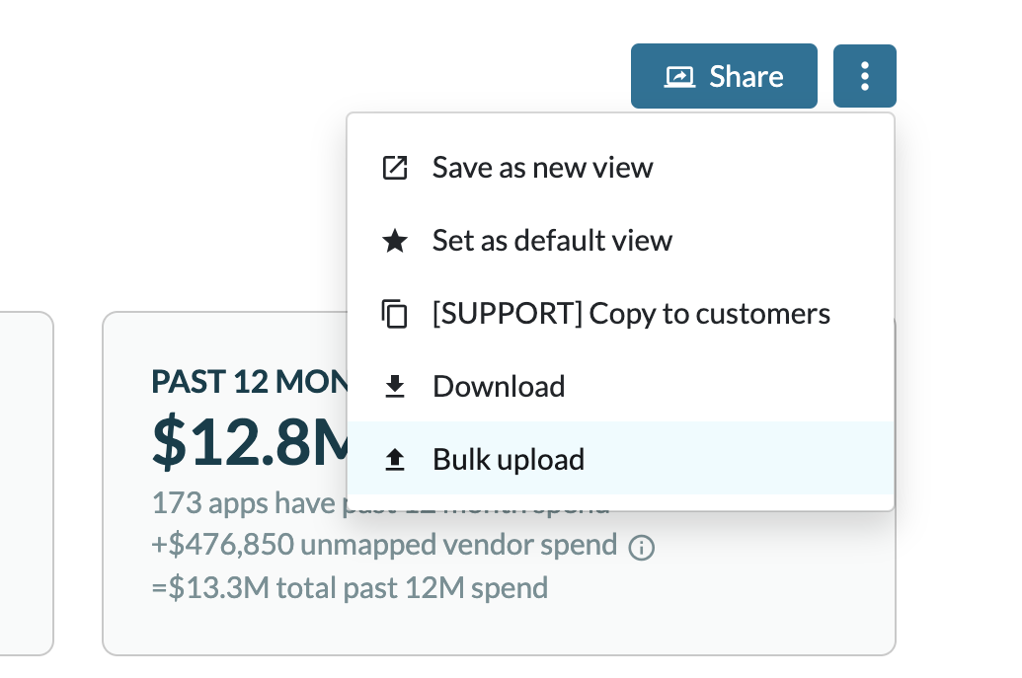Click the Share button
The height and width of the screenshot is (678, 1022).
724,75
